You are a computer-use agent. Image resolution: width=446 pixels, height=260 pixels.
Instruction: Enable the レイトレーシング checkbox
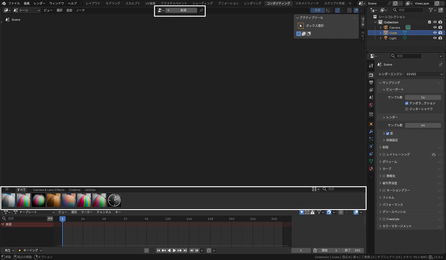pyautogui.click(x=384, y=155)
